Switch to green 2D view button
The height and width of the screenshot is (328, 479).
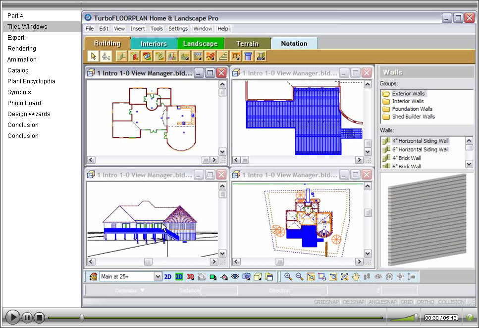tap(179, 276)
